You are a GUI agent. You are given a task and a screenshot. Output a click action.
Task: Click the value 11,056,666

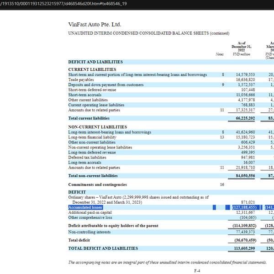click(245, 95)
